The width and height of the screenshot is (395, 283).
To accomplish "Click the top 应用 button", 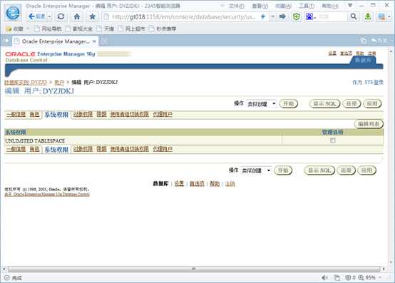I will 372,104.
